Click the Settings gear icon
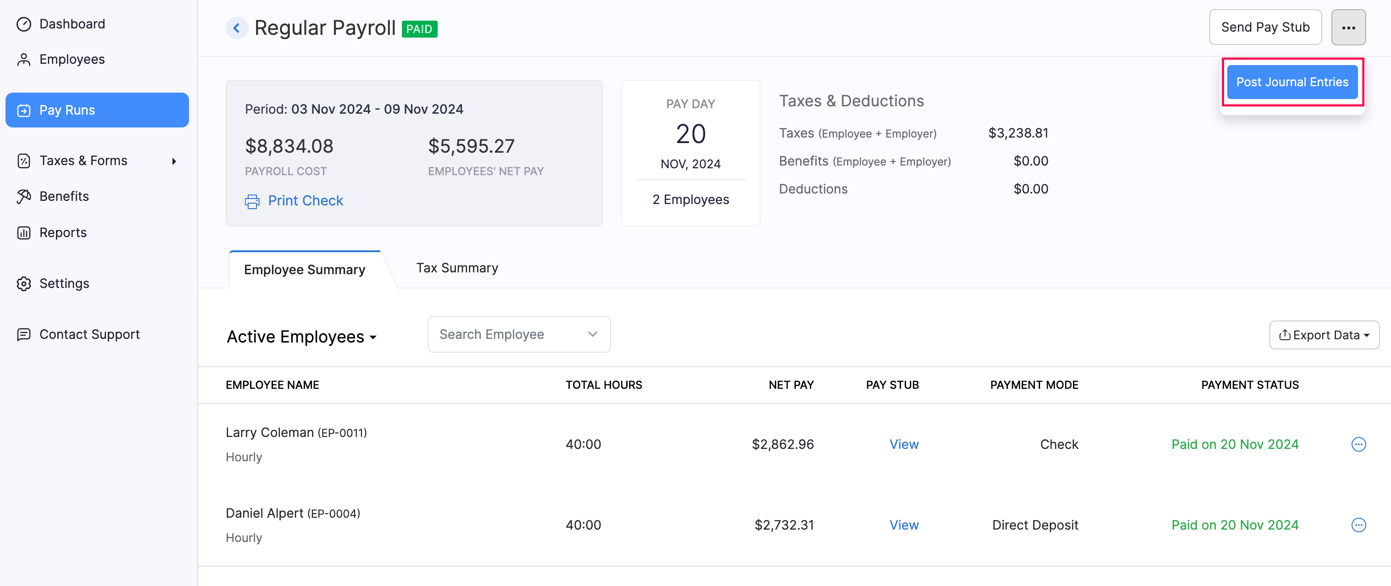Screen dimensions: 1391x586 coord(24,283)
